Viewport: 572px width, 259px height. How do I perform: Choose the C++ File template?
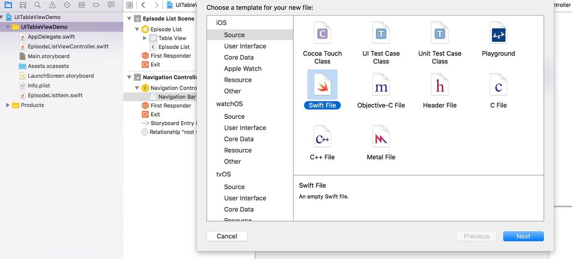point(322,143)
